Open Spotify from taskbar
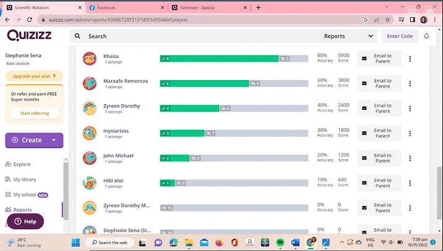 tap(280, 242)
